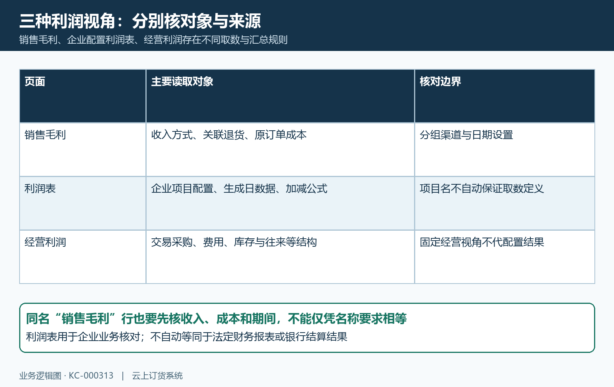Select the 销售毛利 table cell
This screenshot has height=387, width=614.
83,149
